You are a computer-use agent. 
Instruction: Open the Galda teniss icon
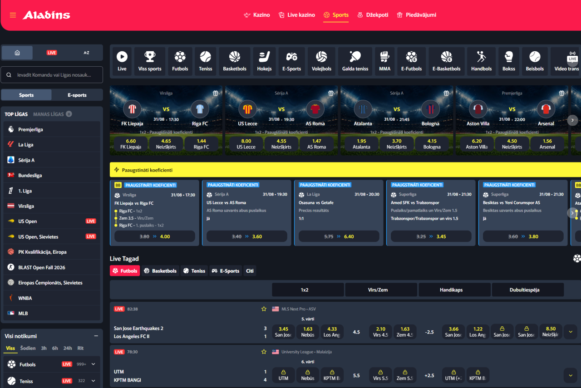(x=355, y=61)
